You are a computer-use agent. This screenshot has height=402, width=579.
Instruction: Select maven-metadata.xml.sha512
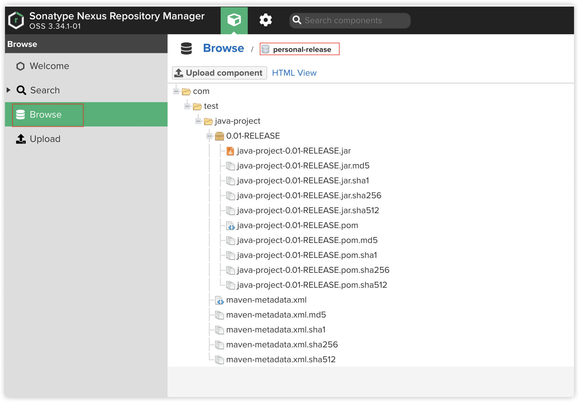pyautogui.click(x=281, y=359)
